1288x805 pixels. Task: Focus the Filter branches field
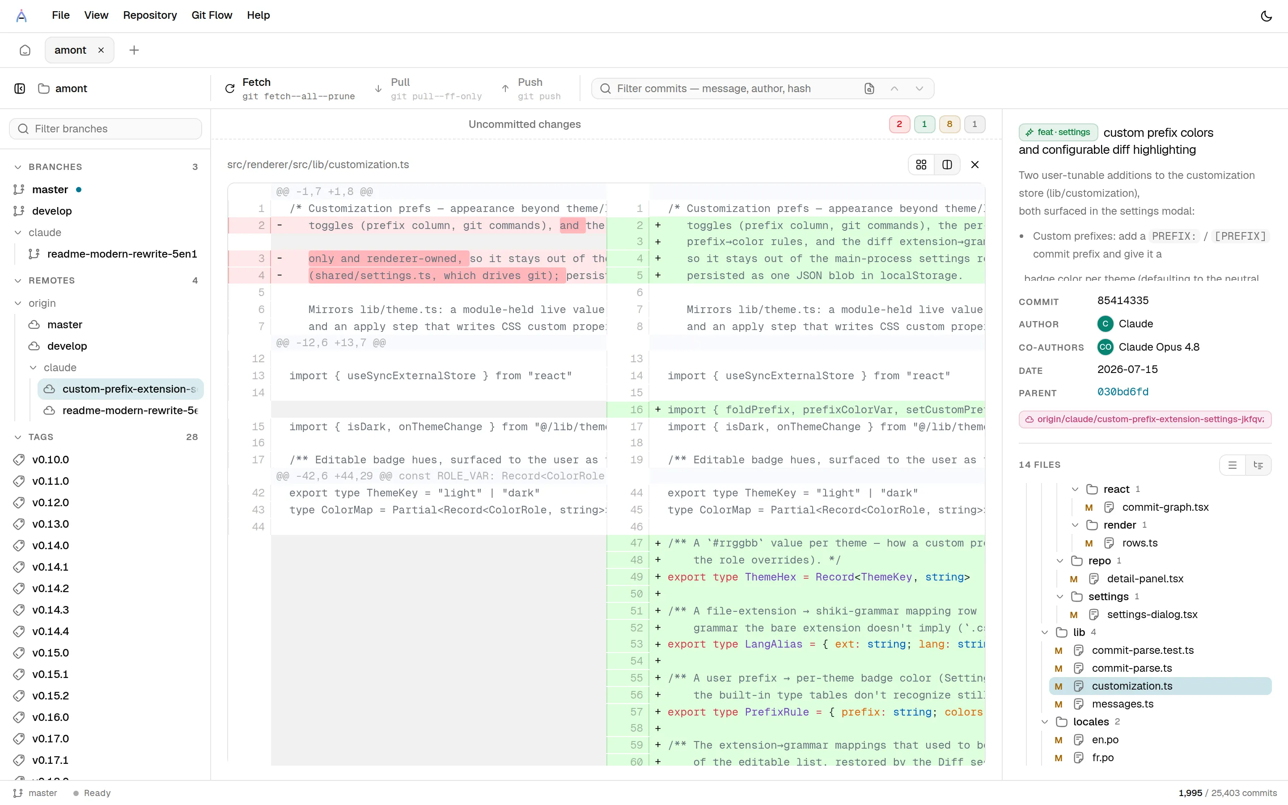[x=106, y=129]
